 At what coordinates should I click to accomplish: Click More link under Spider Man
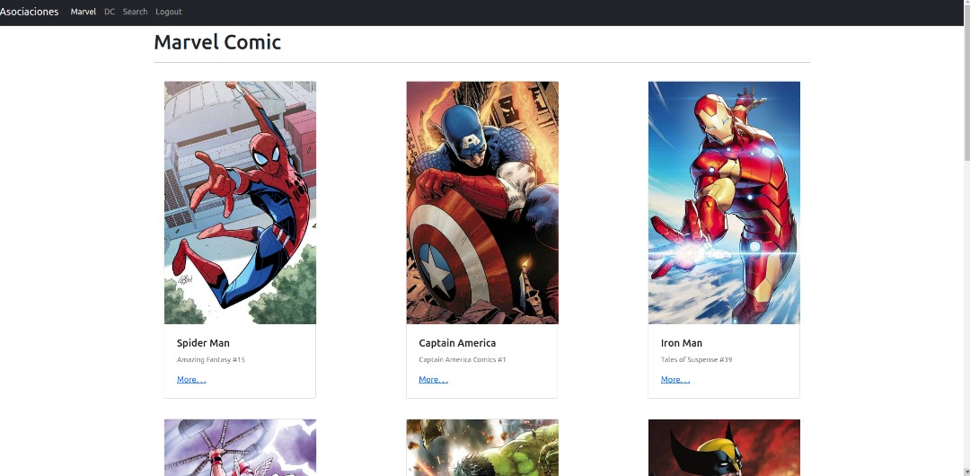[x=191, y=379]
